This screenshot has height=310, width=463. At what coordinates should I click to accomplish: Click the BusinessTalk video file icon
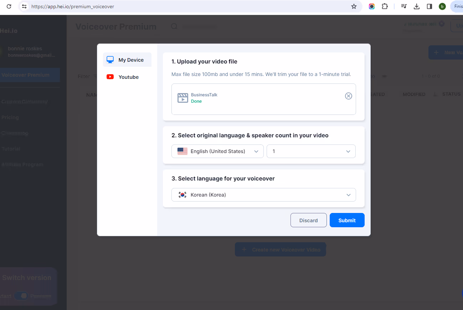tap(183, 98)
